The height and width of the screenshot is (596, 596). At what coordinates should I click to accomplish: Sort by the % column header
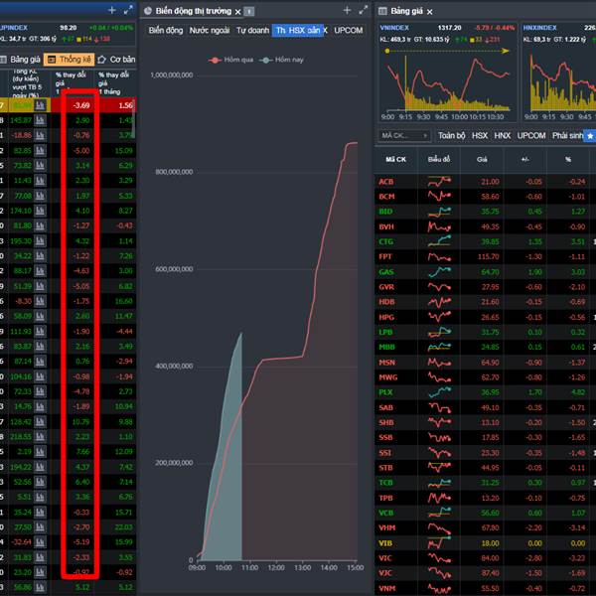(568, 159)
